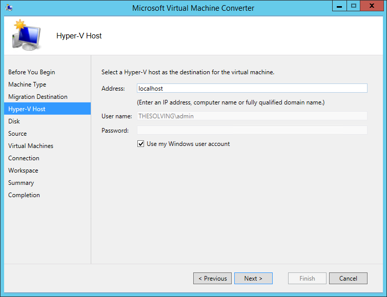Click the wizard computer icon in header
The height and width of the screenshot is (297, 387).
pyautogui.click(x=27, y=35)
